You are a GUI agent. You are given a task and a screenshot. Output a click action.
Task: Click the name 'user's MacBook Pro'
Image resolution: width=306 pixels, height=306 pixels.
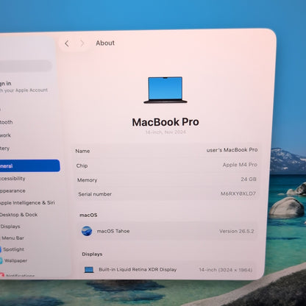point(232,150)
